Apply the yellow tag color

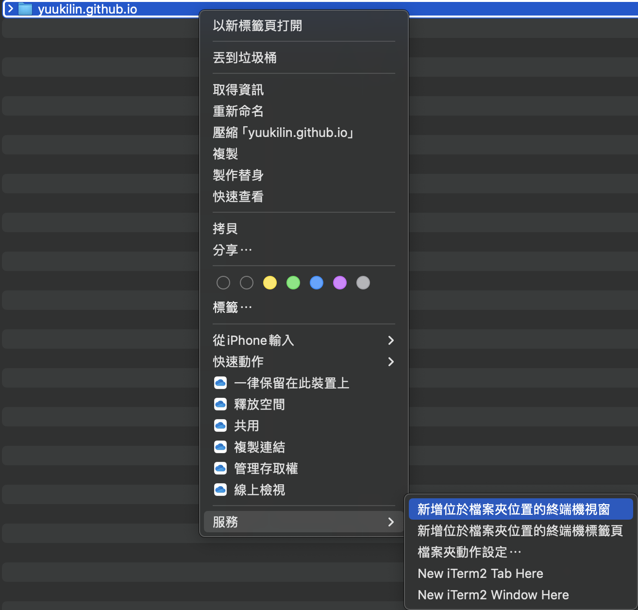(270, 283)
